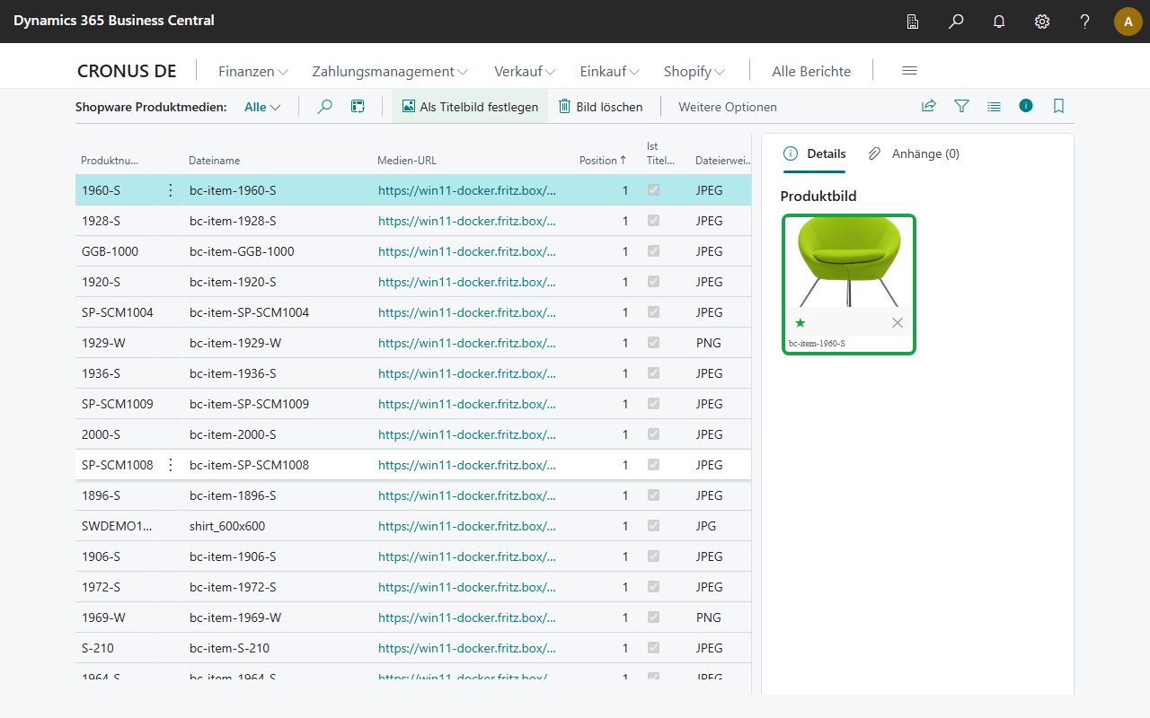Viewport: 1150px width, 718px height.
Task: Expand the Finanzen menu
Action: 253,71
